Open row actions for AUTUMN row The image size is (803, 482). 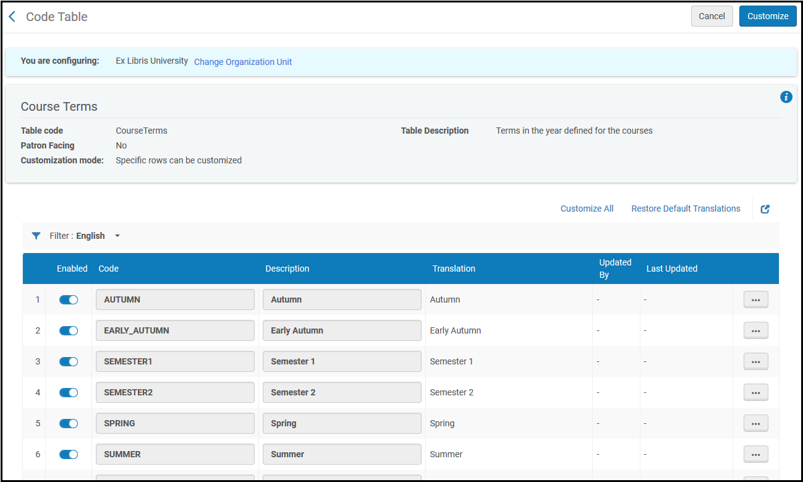tap(755, 299)
